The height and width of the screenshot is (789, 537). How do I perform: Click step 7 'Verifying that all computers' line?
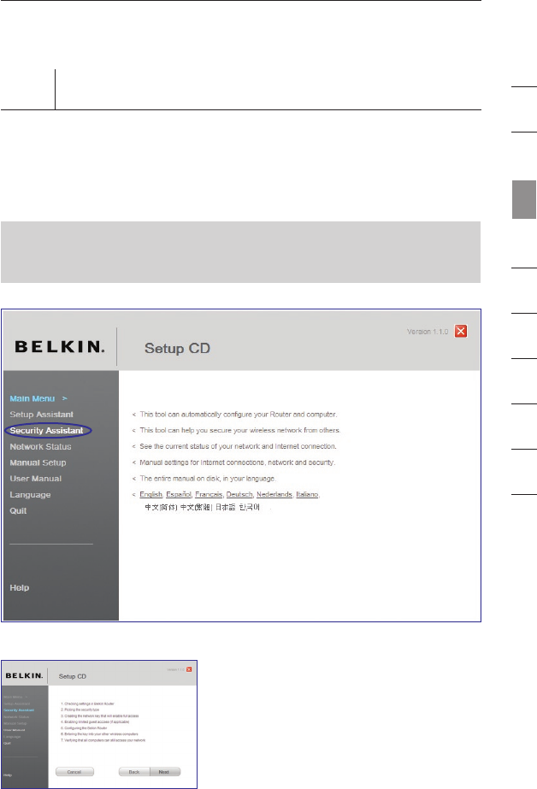(103, 740)
